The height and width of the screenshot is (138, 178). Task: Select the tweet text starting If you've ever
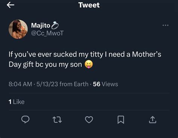(85, 59)
